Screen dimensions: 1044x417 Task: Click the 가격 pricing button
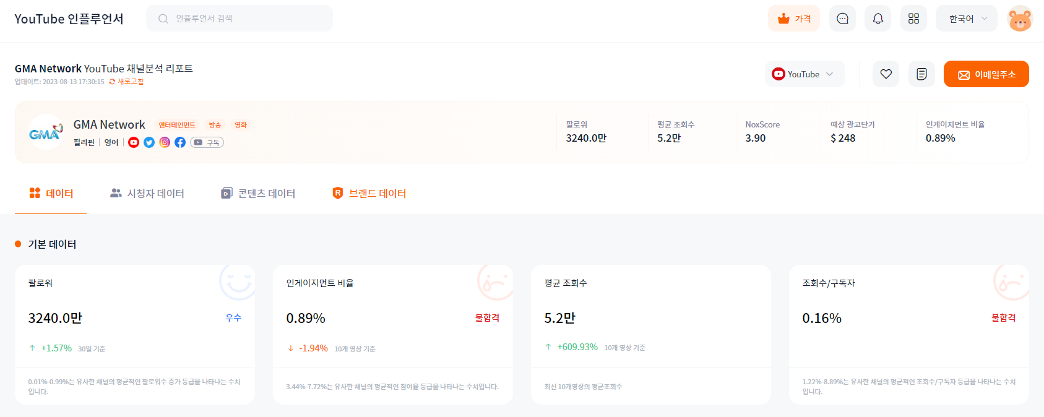(794, 19)
